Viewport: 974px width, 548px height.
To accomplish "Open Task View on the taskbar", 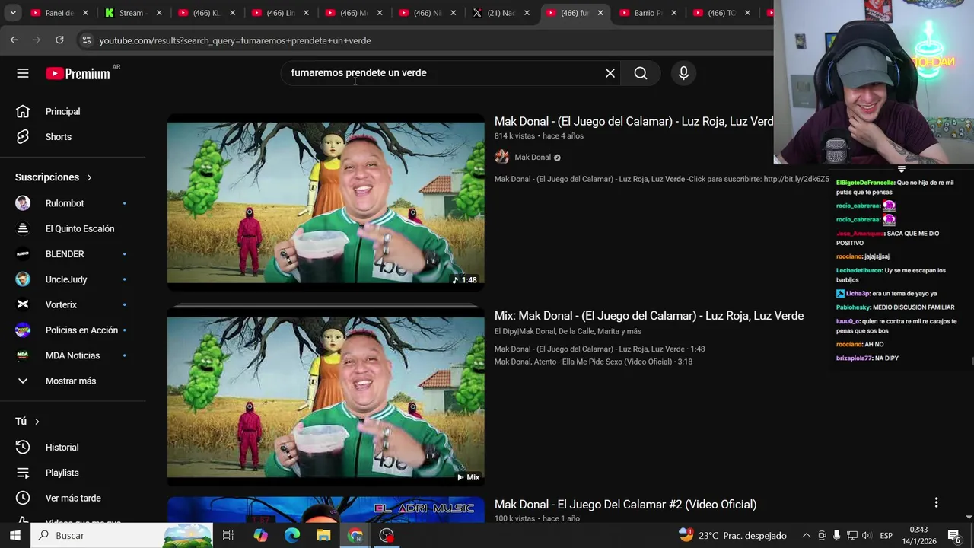I will pyautogui.click(x=228, y=535).
